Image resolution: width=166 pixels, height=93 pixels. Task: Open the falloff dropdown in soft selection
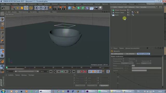click(x=127, y=63)
